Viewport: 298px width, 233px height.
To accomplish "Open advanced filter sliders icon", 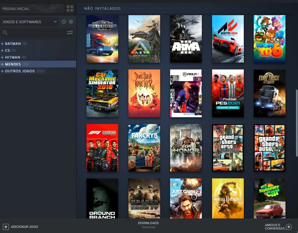I will 70,33.
